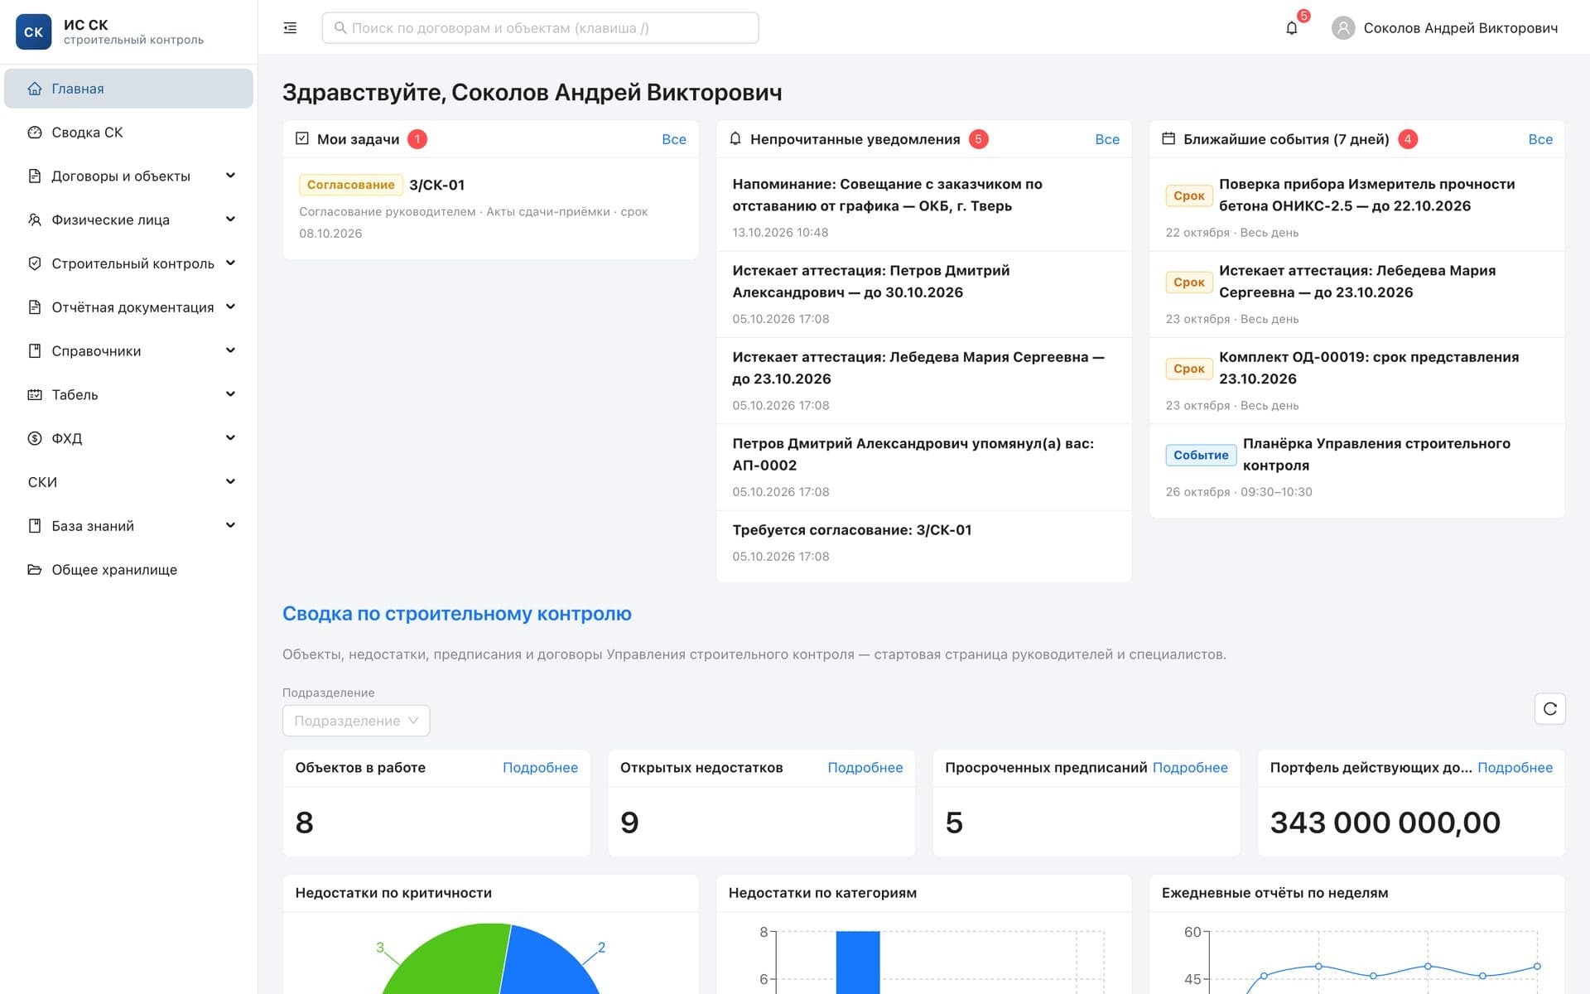The width and height of the screenshot is (1590, 994).
Task: Click the Главная home icon
Action: point(35,89)
